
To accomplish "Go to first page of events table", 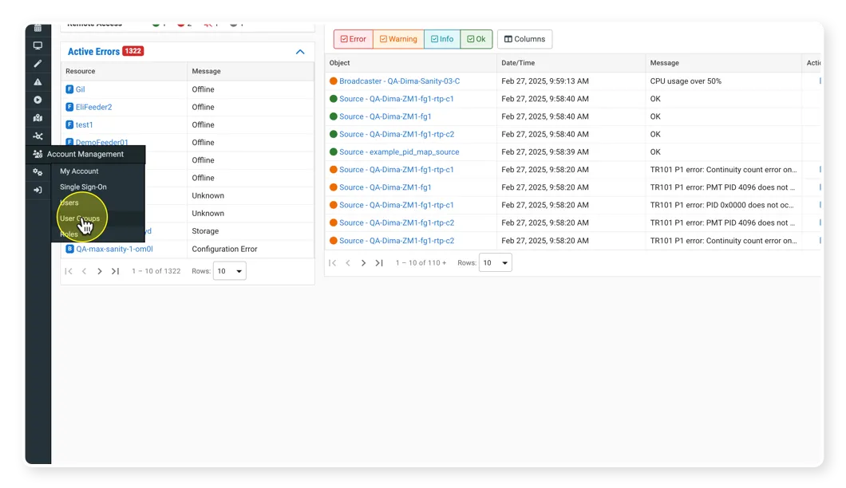I will 332,262.
